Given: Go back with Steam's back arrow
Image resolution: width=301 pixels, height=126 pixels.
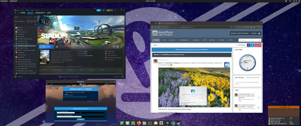Looking at the screenshot, I should pos(15,13).
